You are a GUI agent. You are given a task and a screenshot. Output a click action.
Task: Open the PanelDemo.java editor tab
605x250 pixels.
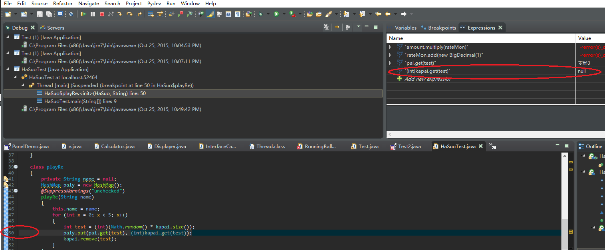pyautogui.click(x=27, y=147)
